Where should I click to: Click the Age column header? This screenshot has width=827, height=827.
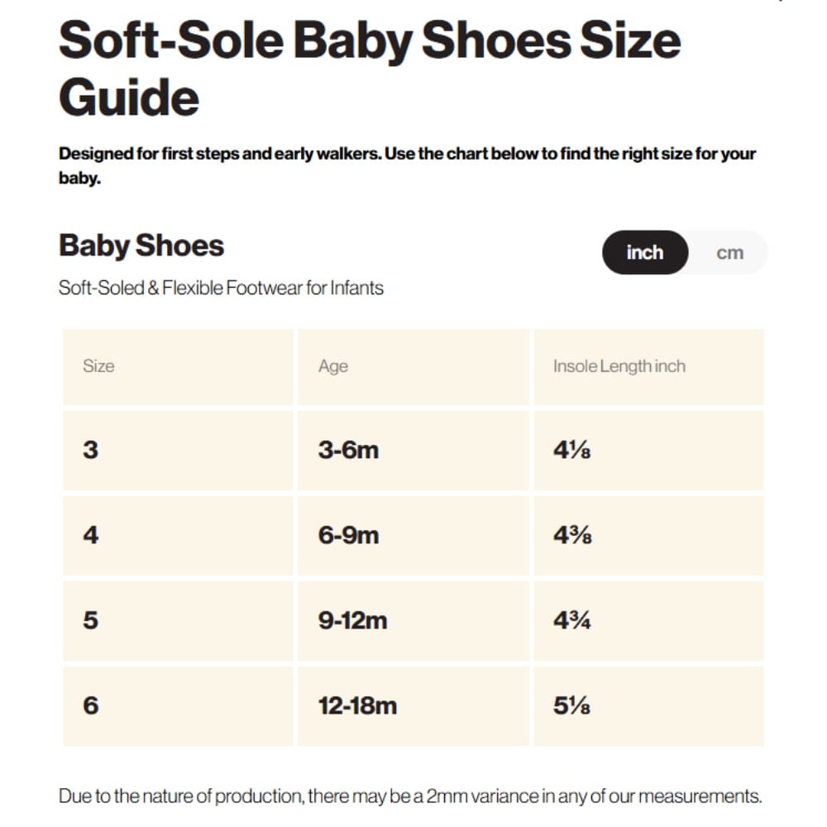tap(413, 366)
